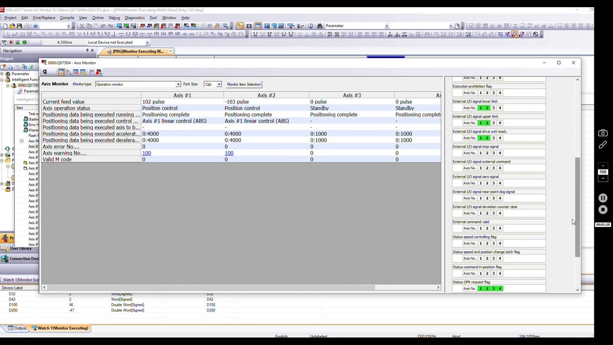
Task: Click the Zoom in magnifier icon in ladder toolbar
Action: 233,34
